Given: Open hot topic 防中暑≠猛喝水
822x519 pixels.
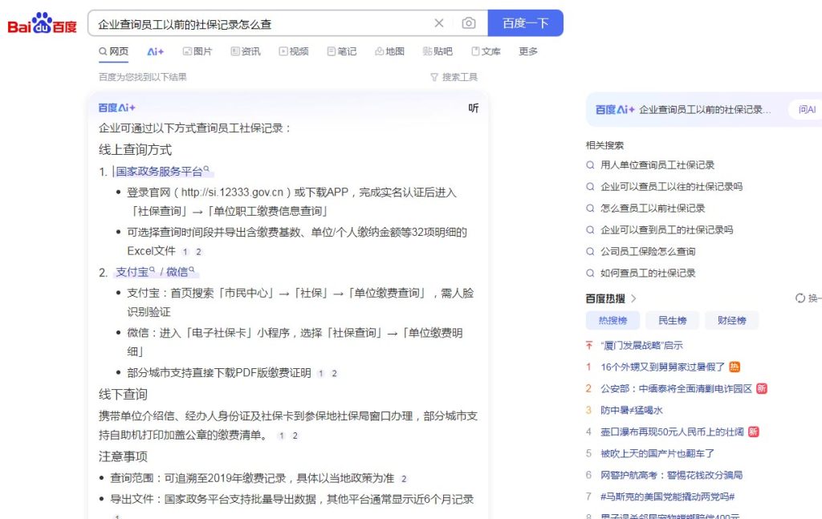Looking at the screenshot, I should (x=632, y=410).
